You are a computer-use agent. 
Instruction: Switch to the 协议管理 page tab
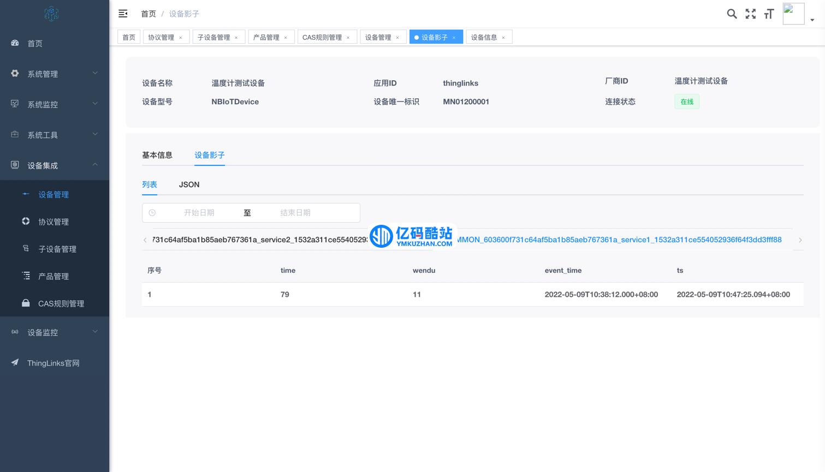coord(161,37)
